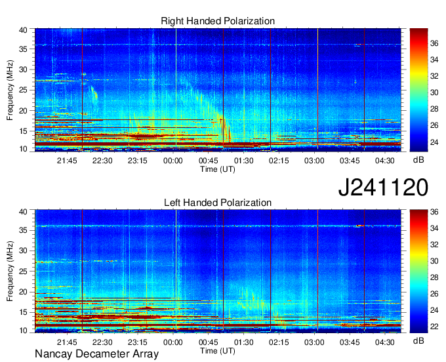This screenshot has height=362, width=446.
Task: Click the "01:30" time tick of Right Handed plot
Action: (243, 161)
